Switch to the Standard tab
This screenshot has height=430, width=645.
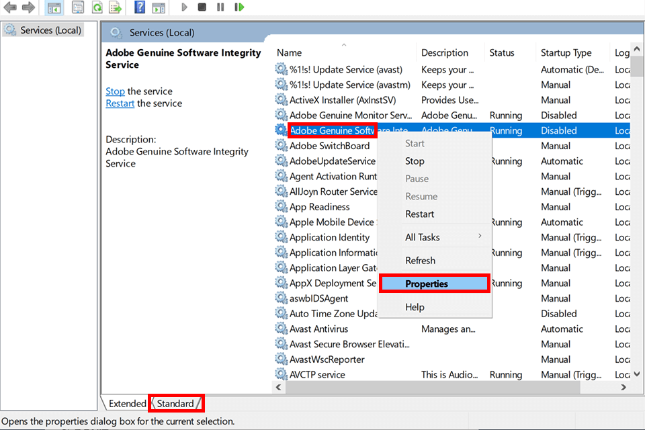coord(175,404)
